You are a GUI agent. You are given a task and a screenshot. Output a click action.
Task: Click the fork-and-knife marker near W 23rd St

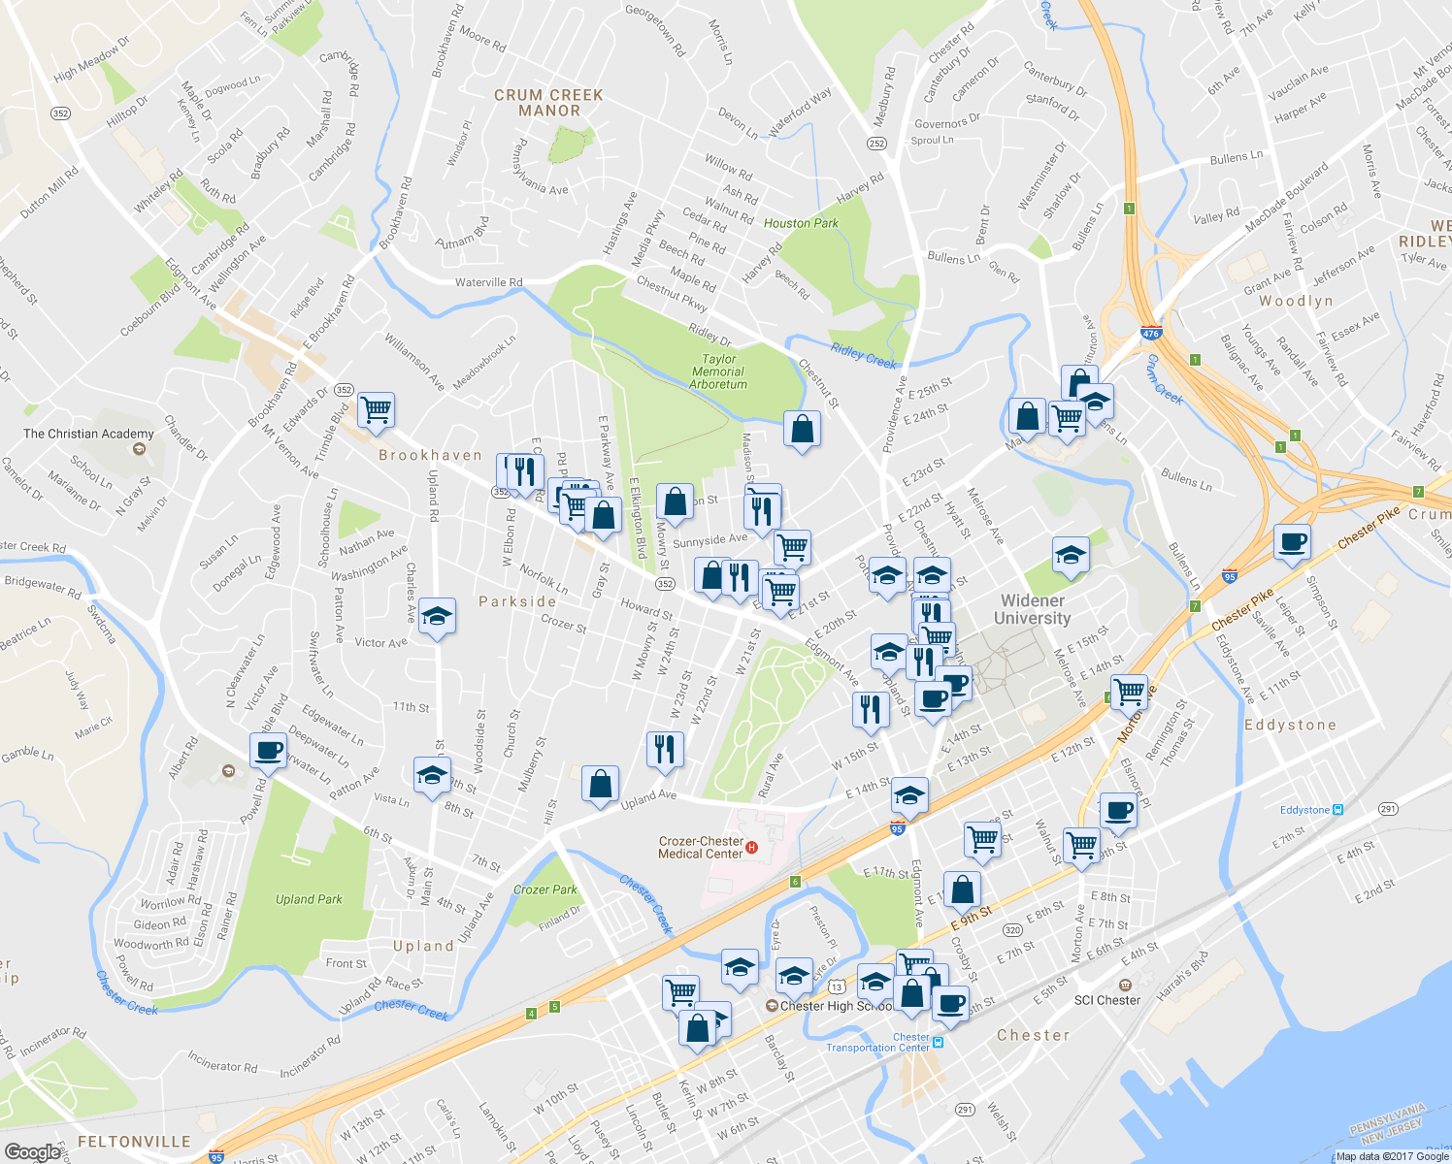pos(665,750)
